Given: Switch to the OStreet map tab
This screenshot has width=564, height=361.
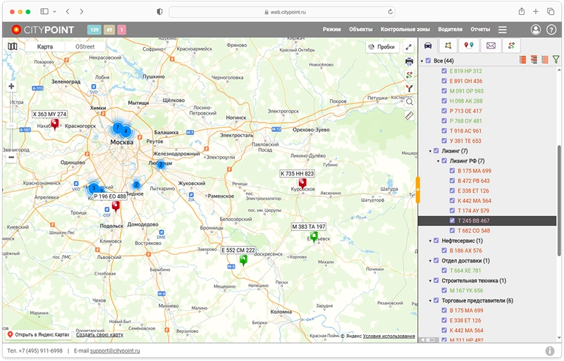Looking at the screenshot, I should [85, 46].
